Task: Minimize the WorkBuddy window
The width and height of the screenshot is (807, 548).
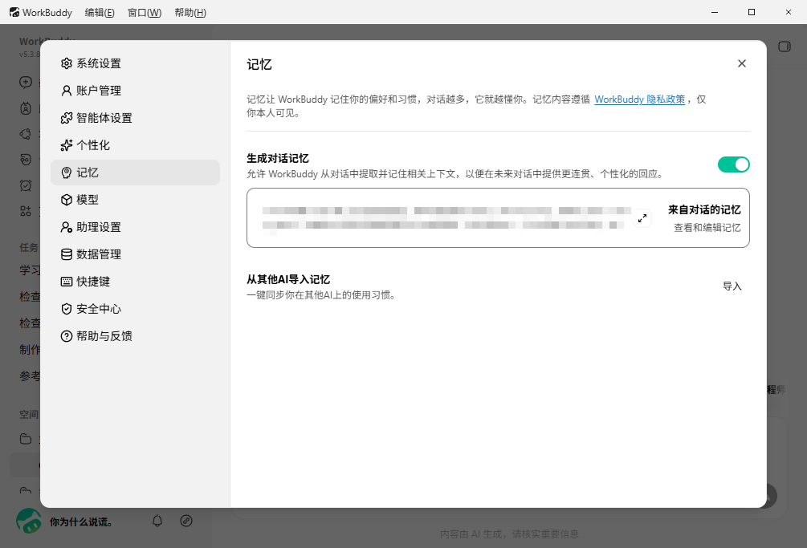Action: click(x=715, y=12)
